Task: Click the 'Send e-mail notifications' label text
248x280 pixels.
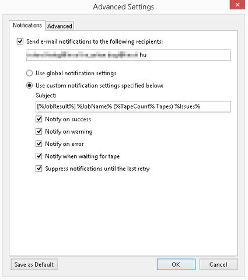Action: pos(95,41)
